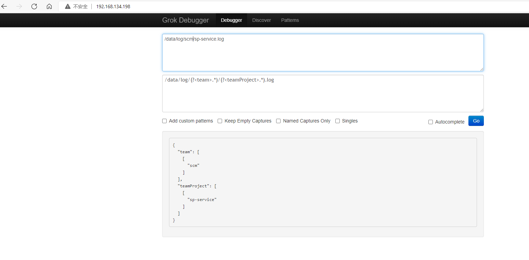Switch to the Patterns tab
The width and height of the screenshot is (529, 260).
point(290,20)
